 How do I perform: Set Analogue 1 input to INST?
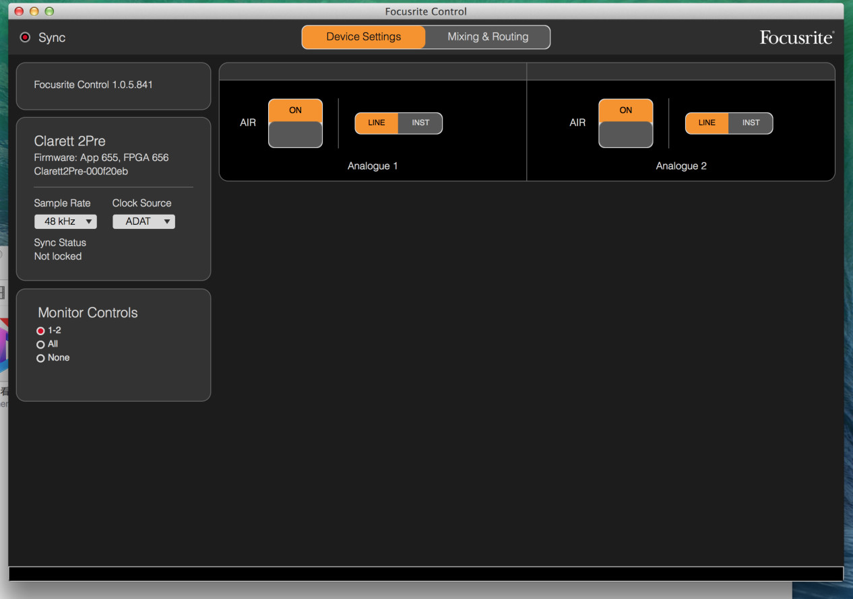[420, 123]
